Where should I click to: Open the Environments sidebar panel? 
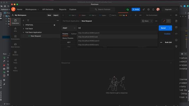click(15, 37)
